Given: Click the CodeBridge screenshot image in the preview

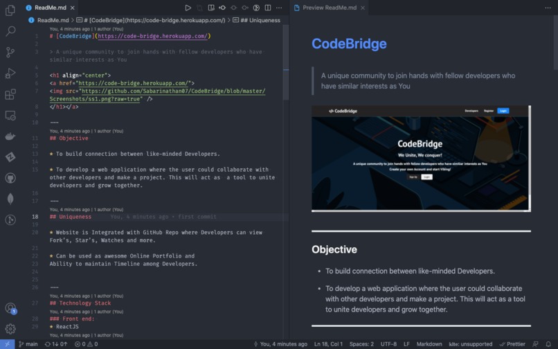Looking at the screenshot, I should [421, 159].
